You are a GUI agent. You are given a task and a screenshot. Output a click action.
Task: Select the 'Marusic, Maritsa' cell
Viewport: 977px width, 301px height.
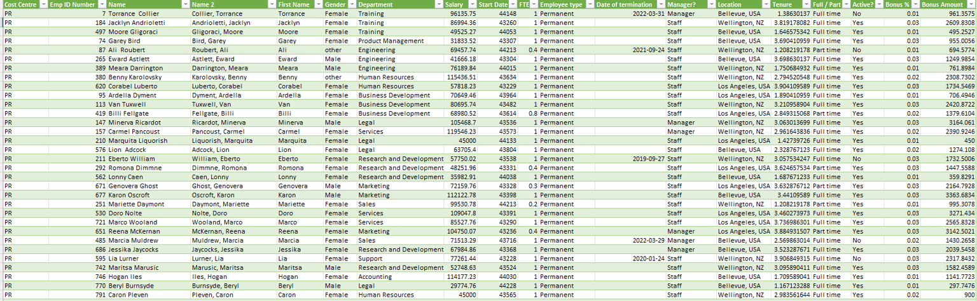(233, 268)
